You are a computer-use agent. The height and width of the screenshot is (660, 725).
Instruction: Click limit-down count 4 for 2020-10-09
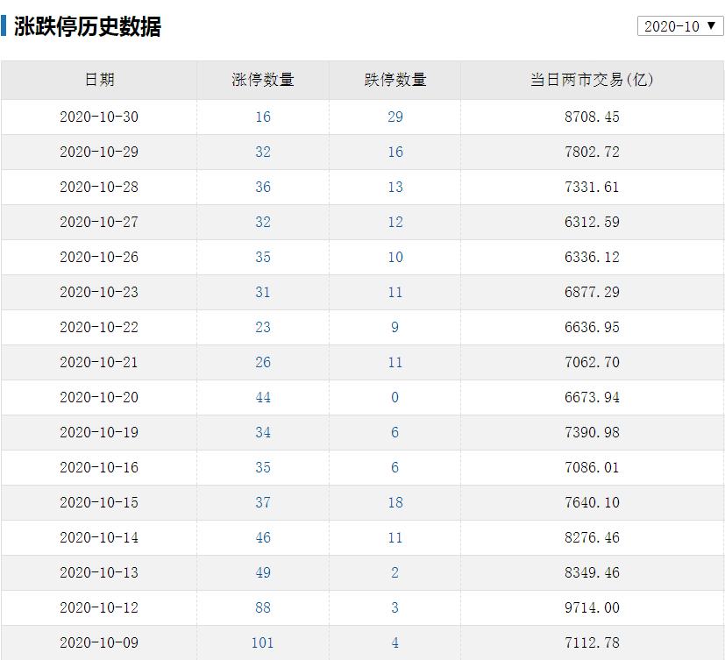pos(394,642)
